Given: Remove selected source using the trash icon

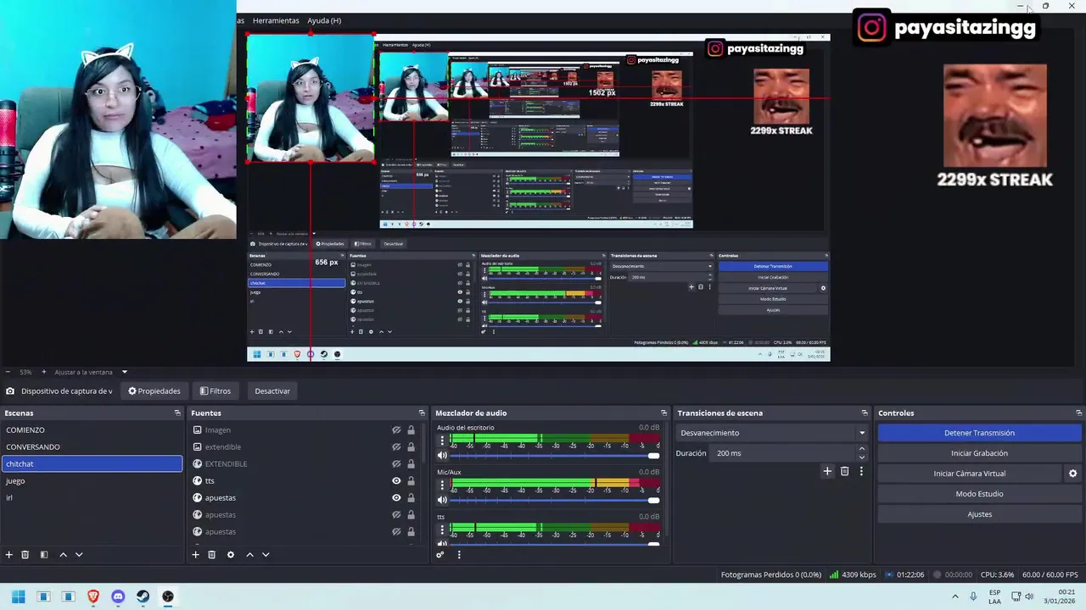Looking at the screenshot, I should 211,555.
